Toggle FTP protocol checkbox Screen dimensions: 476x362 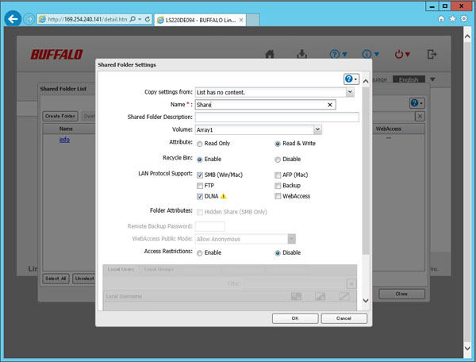[x=200, y=186]
